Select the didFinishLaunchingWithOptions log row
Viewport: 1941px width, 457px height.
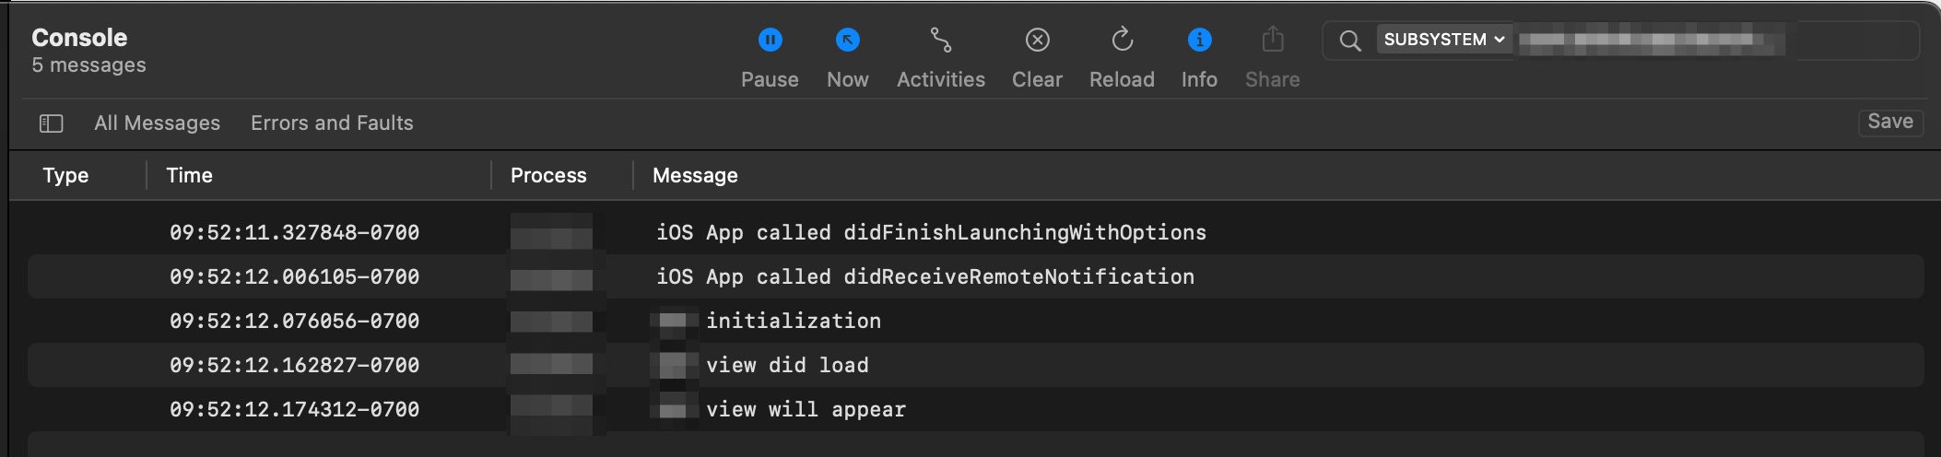[931, 232]
